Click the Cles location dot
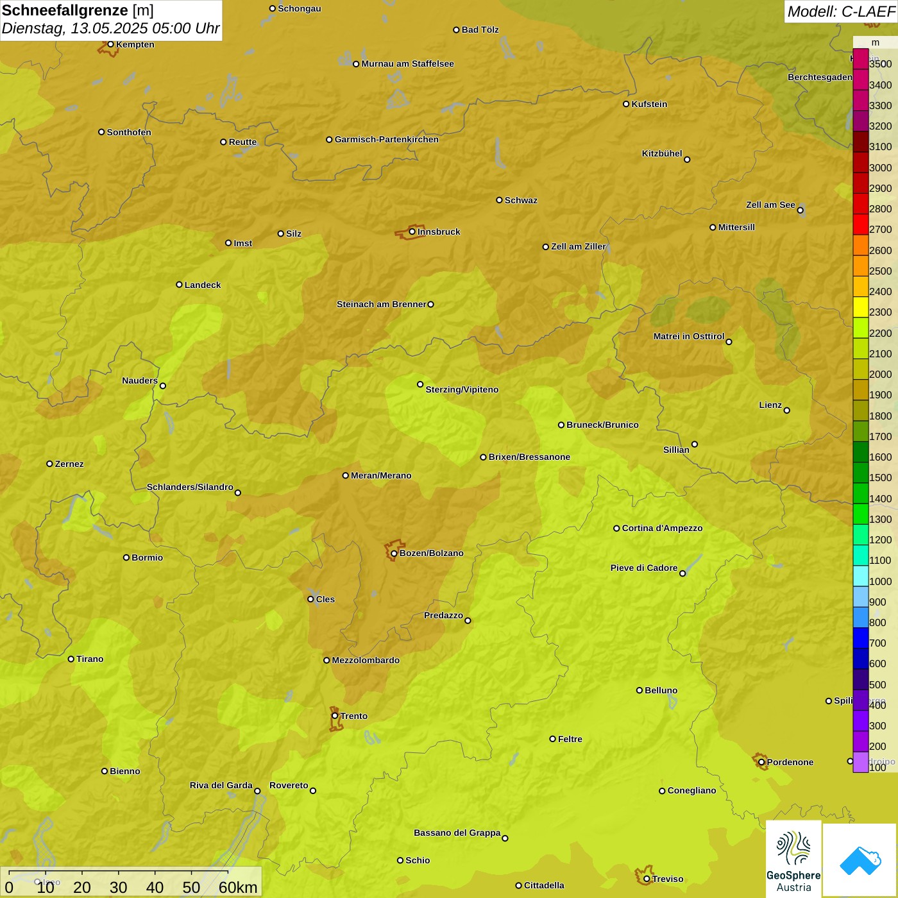 [x=310, y=599]
